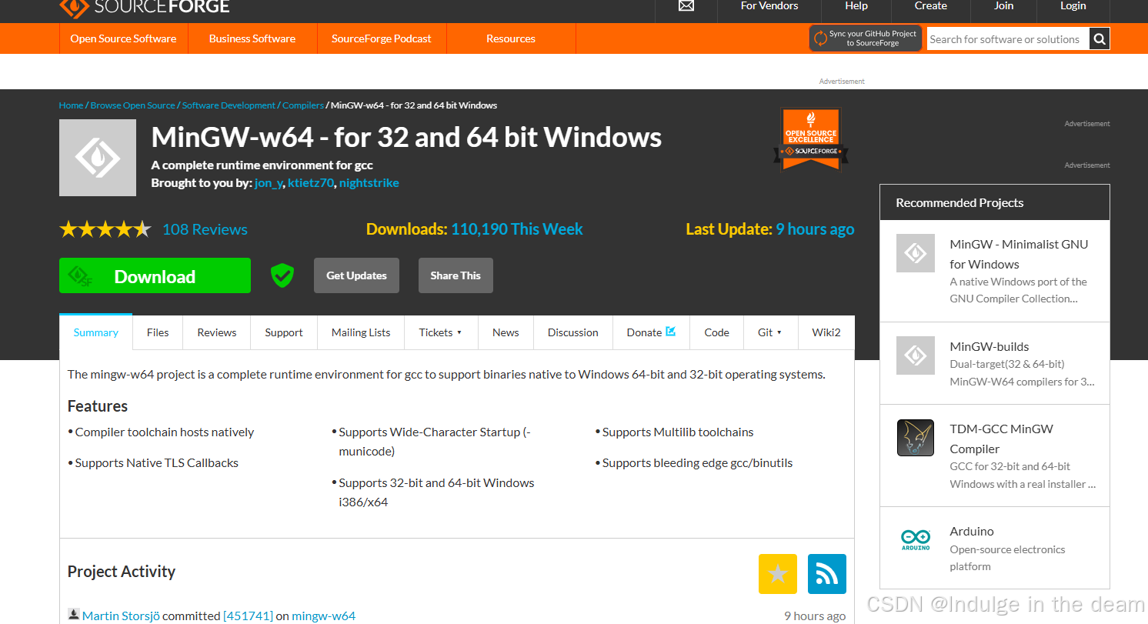Click the Compilers breadcrumb link

(303, 105)
